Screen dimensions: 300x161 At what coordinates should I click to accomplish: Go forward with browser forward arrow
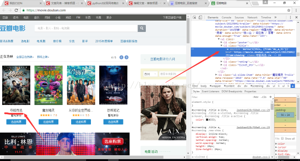tap(10, 10)
